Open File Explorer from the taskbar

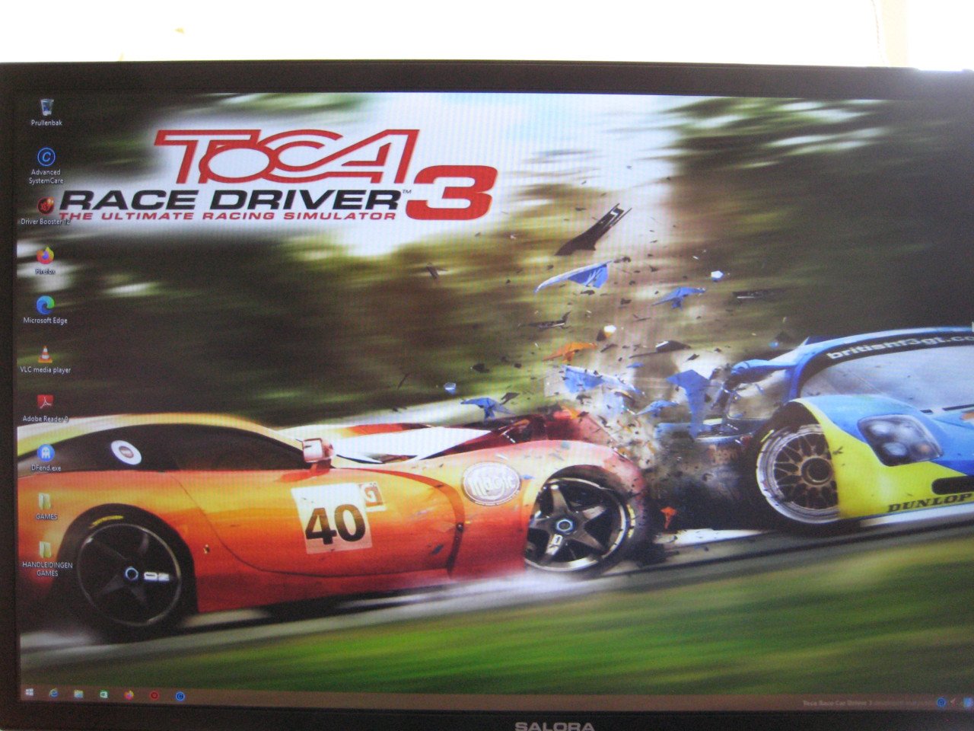pos(78,694)
